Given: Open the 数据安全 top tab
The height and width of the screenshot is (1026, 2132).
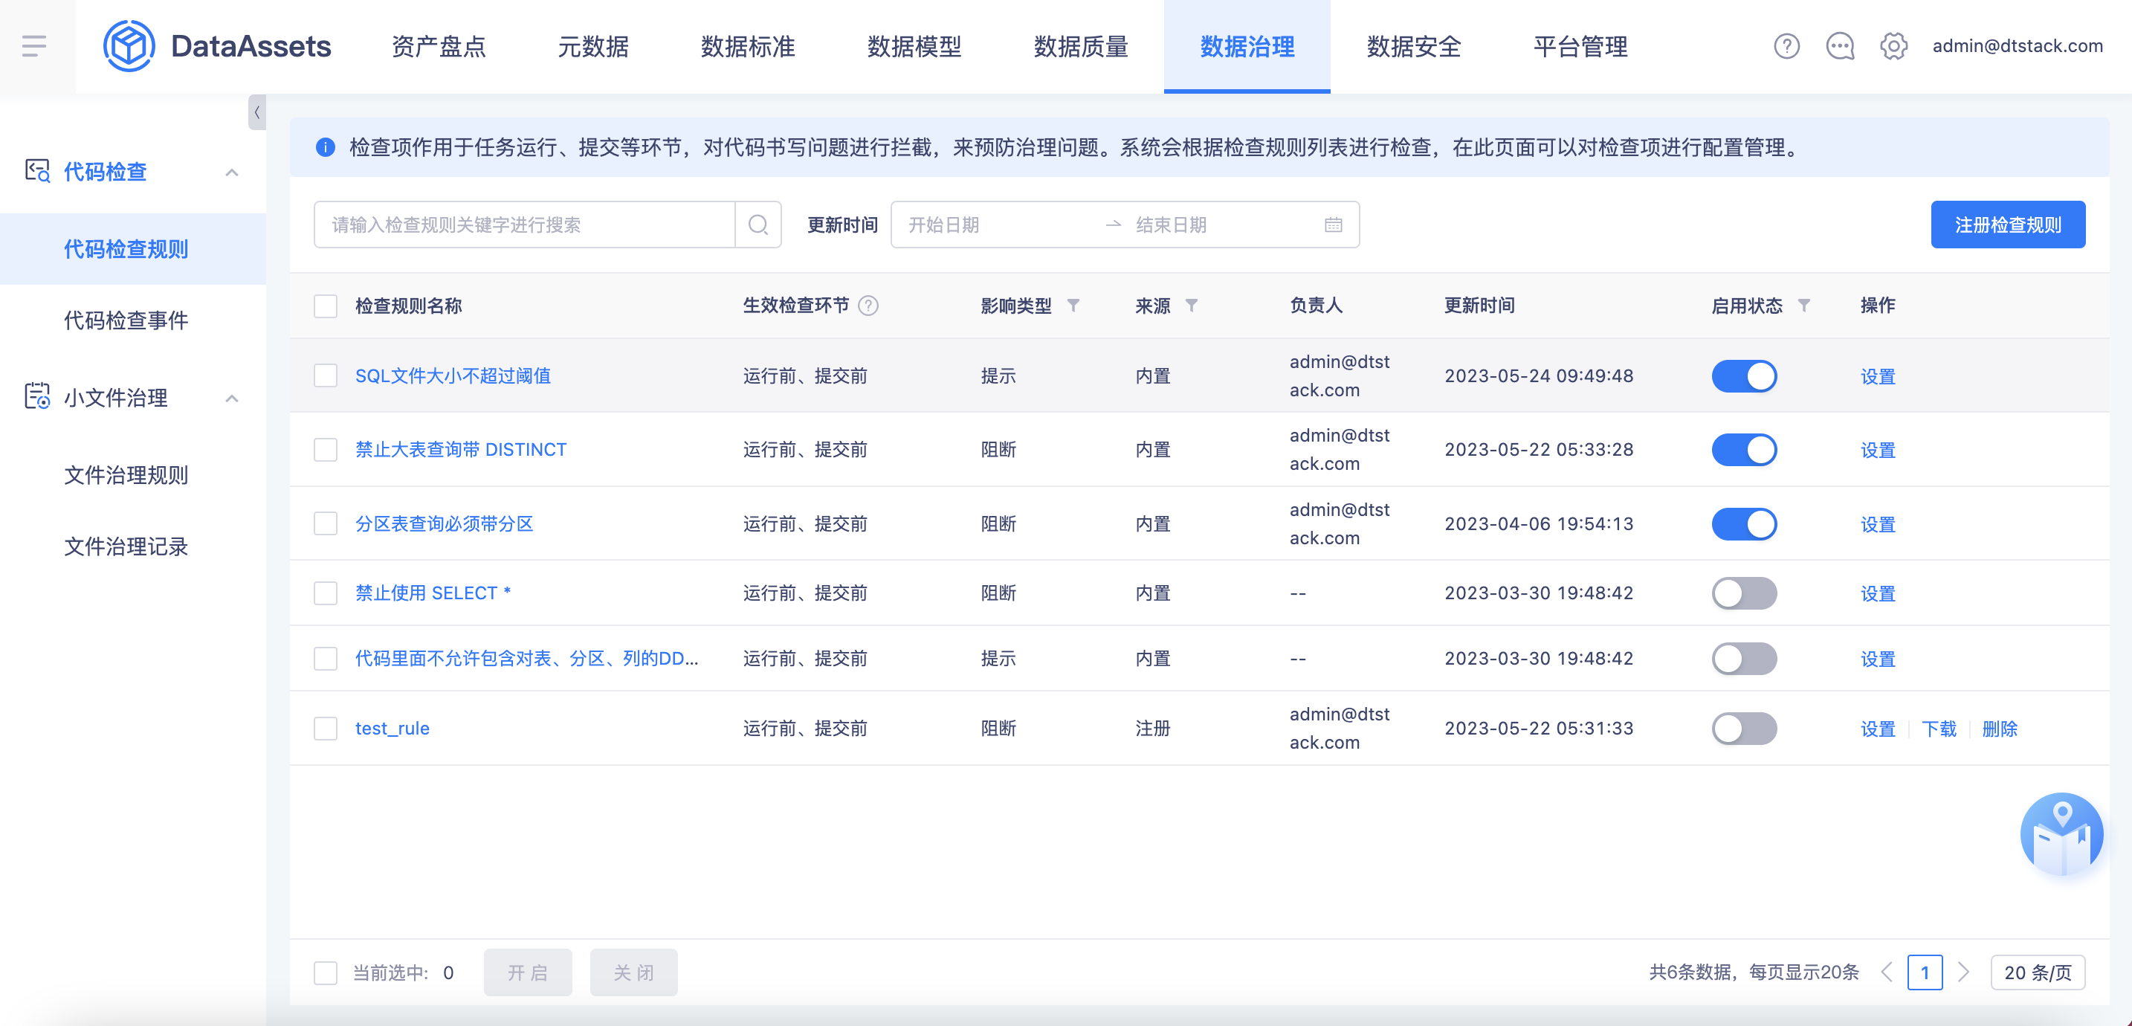Looking at the screenshot, I should tap(1414, 46).
